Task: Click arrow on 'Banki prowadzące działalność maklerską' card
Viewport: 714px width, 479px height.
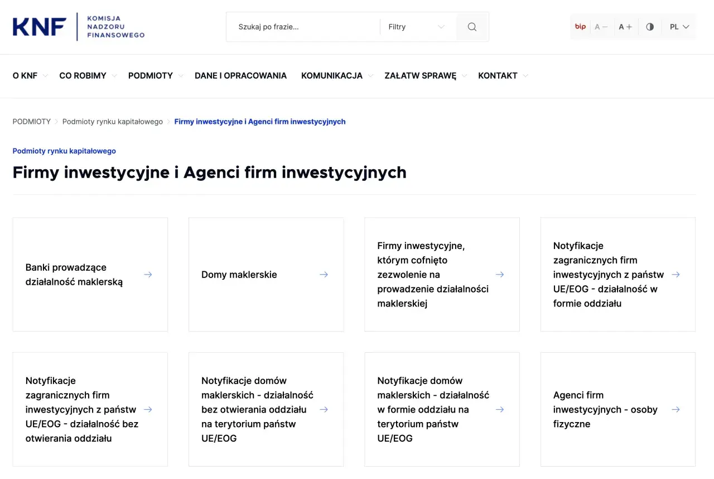Action: point(148,275)
